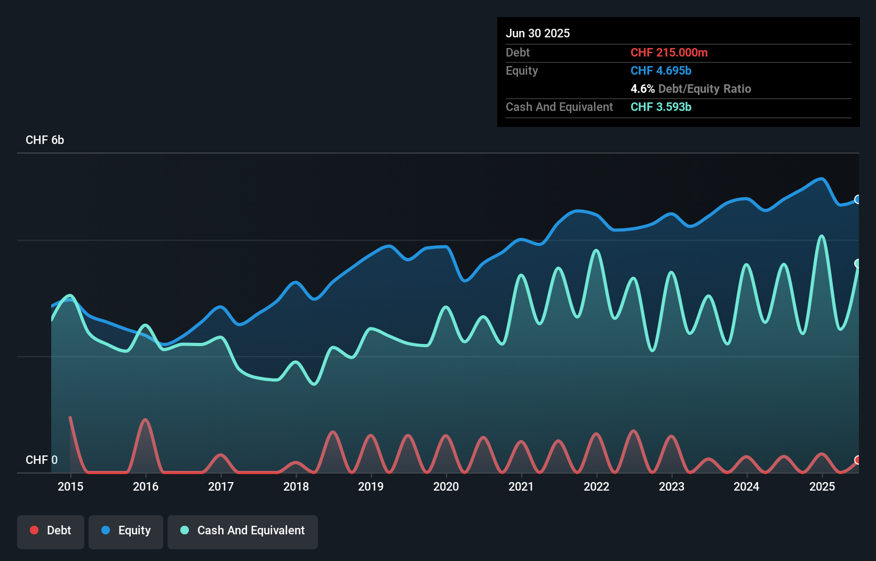Image resolution: width=876 pixels, height=561 pixels.
Task: Click the teal Cash endpoint marker
Action: 858,263
